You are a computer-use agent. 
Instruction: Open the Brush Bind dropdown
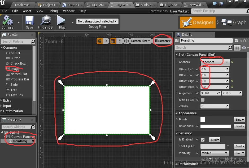click(x=239, y=120)
